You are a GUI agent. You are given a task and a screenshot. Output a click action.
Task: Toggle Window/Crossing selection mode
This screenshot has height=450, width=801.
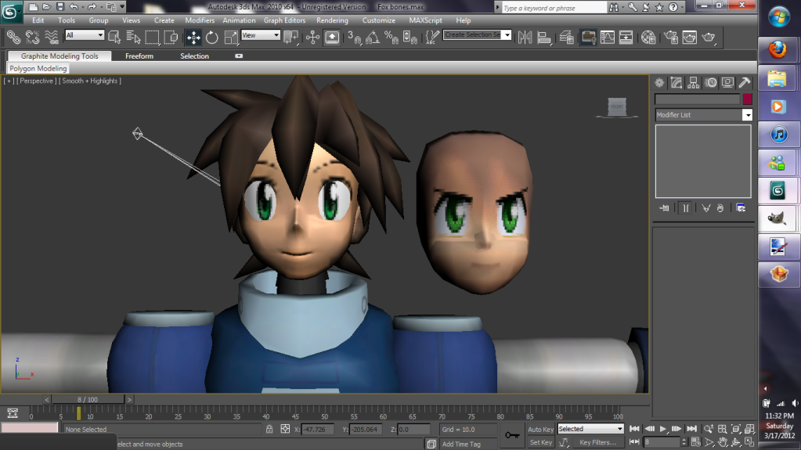tap(171, 38)
